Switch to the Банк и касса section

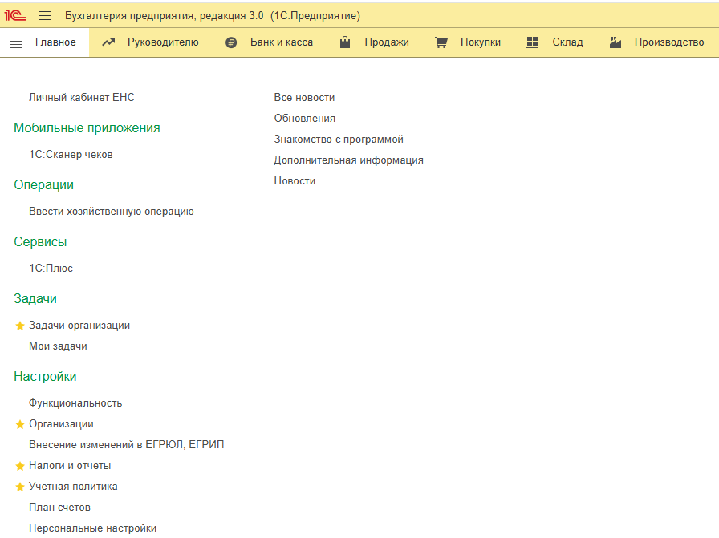(282, 42)
